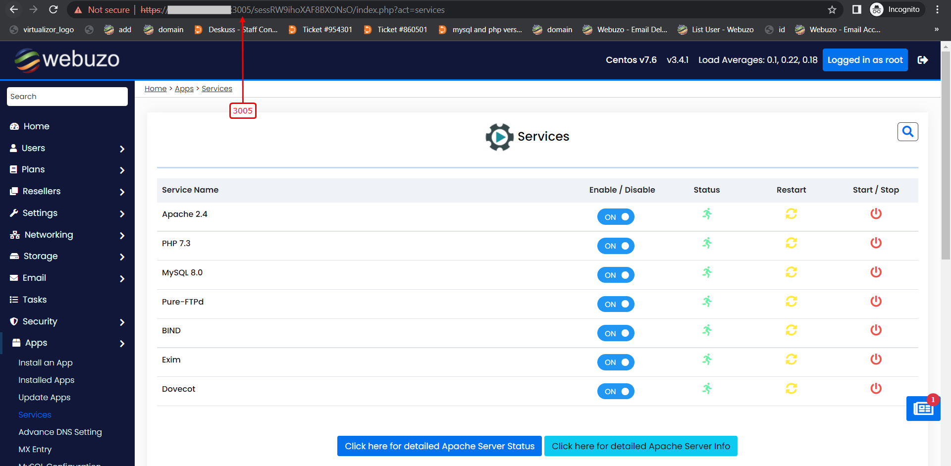Click detailed Apache Server Status button
The image size is (951, 466).
439,446
